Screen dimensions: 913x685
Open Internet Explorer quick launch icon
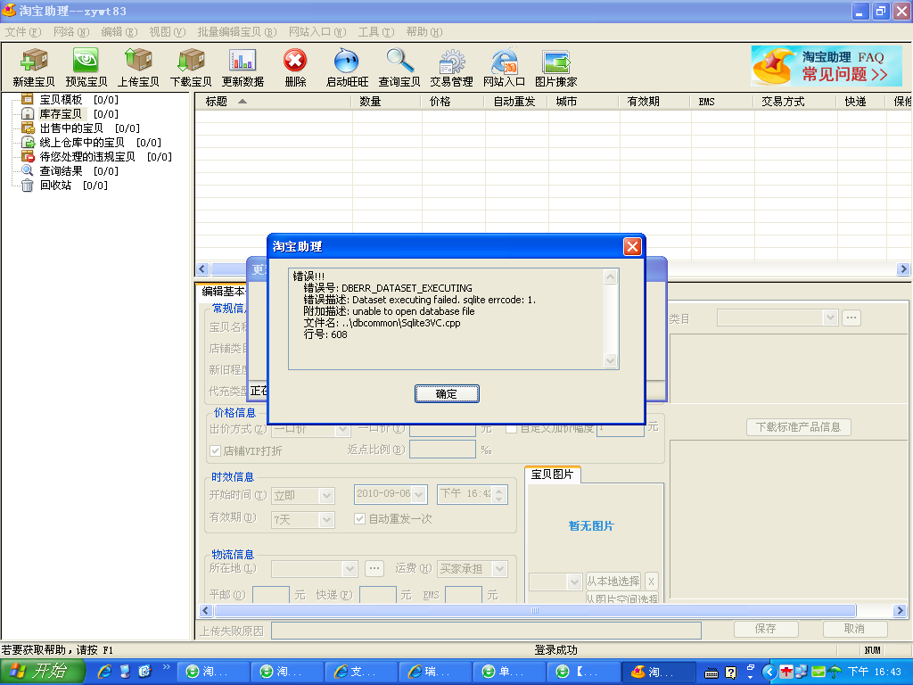(x=105, y=672)
